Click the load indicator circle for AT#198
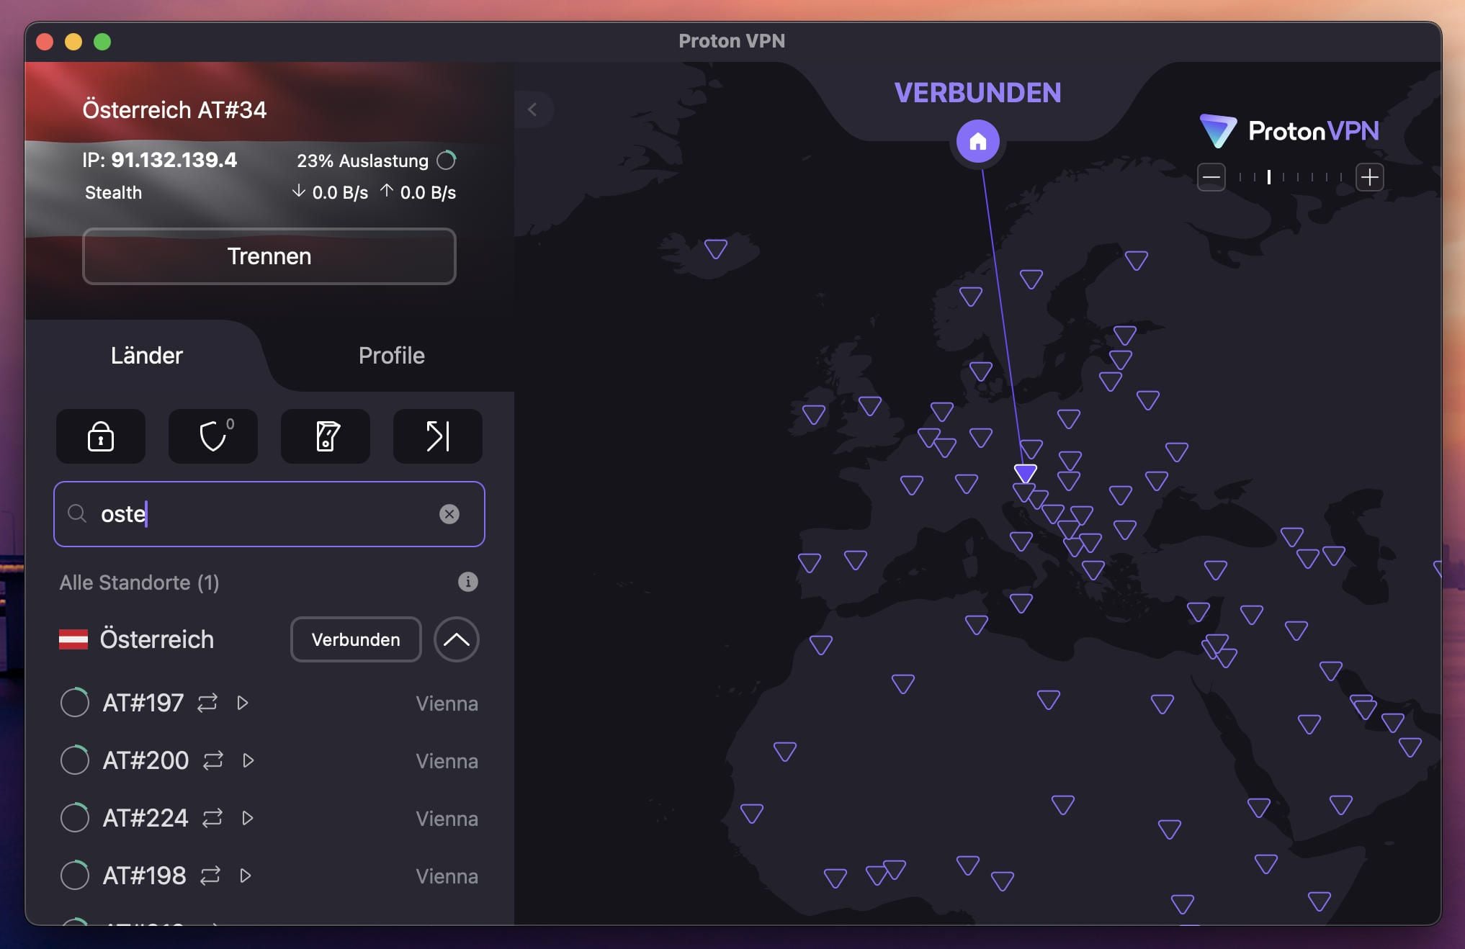The width and height of the screenshot is (1465, 949). click(x=75, y=876)
